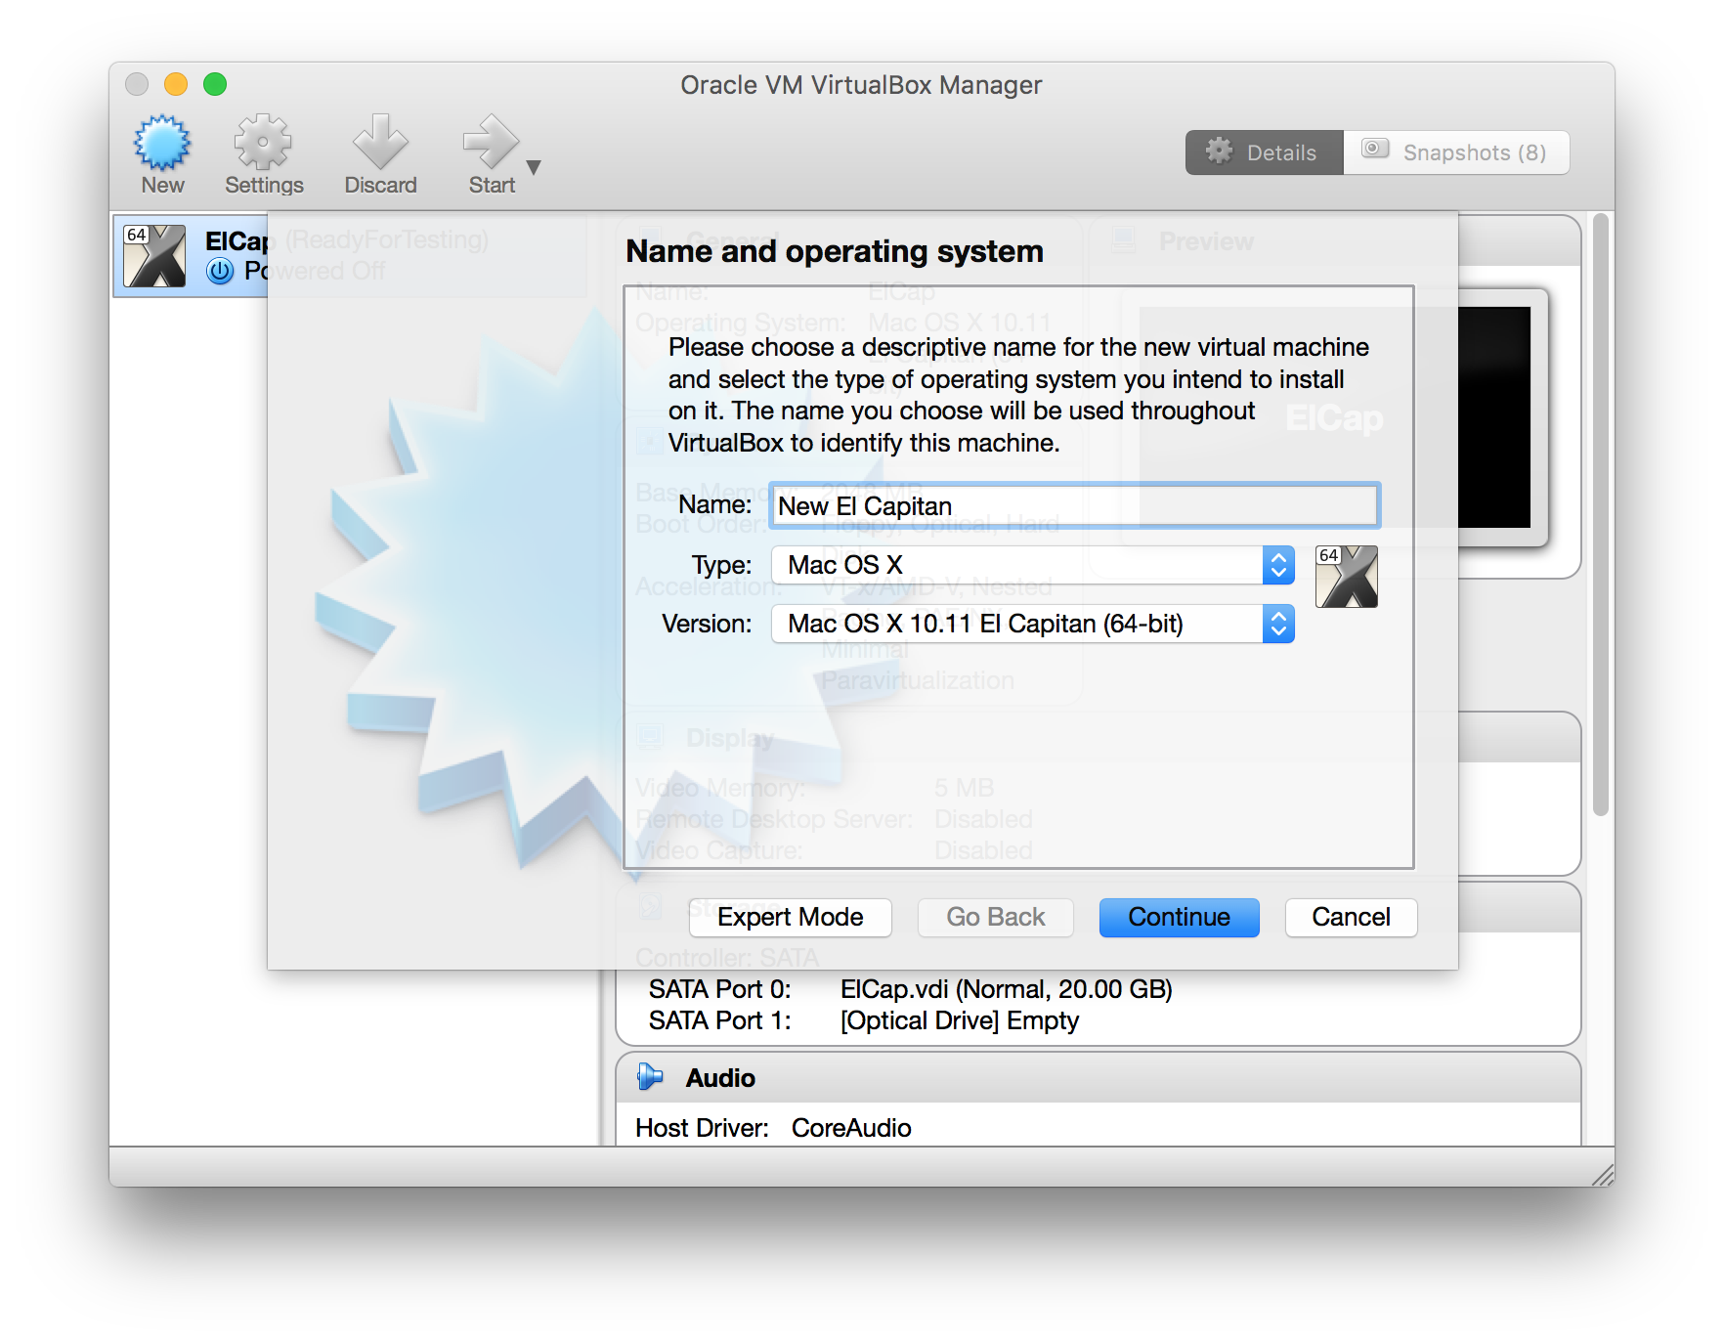Click the Audio section speaker icon
The width and height of the screenshot is (1724, 1343).
click(x=649, y=1077)
